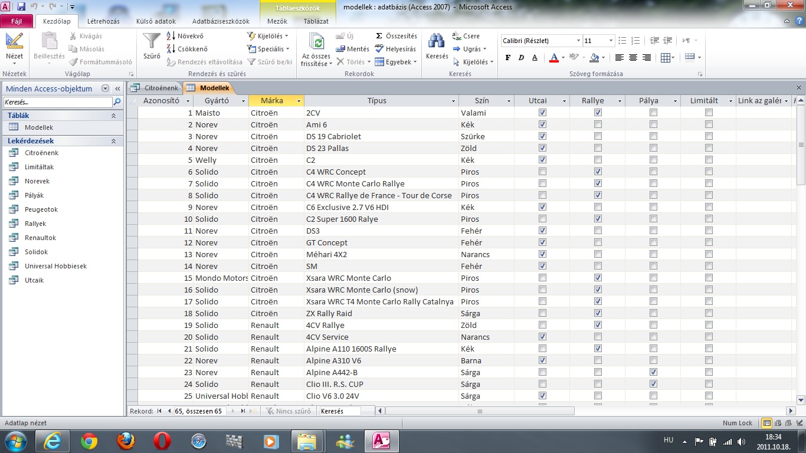Open the Márka column filter dropdown
This screenshot has height=453, width=806.
(x=299, y=101)
